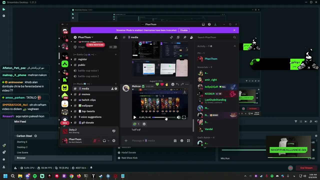Show pinned messages in media channel
Image resolution: width=320 pixels, height=180 pixels.
click(x=185, y=37)
